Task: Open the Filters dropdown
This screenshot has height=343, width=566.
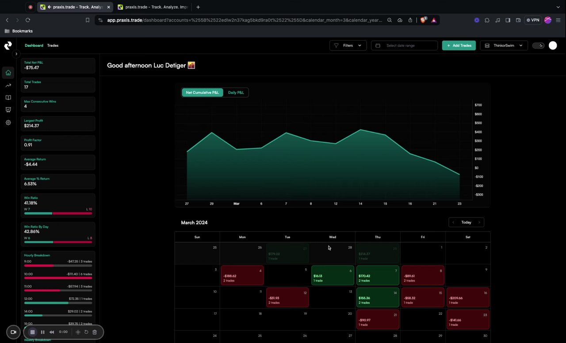Action: click(x=348, y=46)
